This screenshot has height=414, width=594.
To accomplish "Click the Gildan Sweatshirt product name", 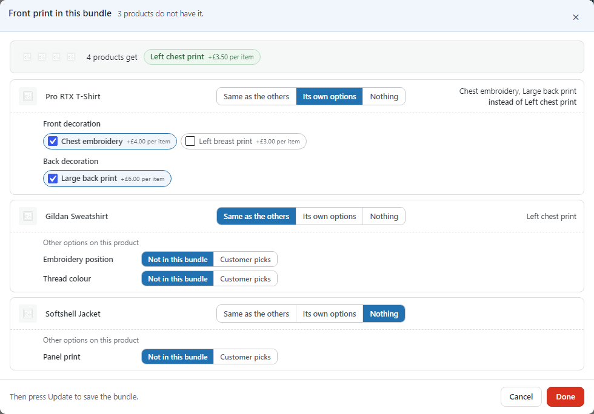I will [x=76, y=217].
